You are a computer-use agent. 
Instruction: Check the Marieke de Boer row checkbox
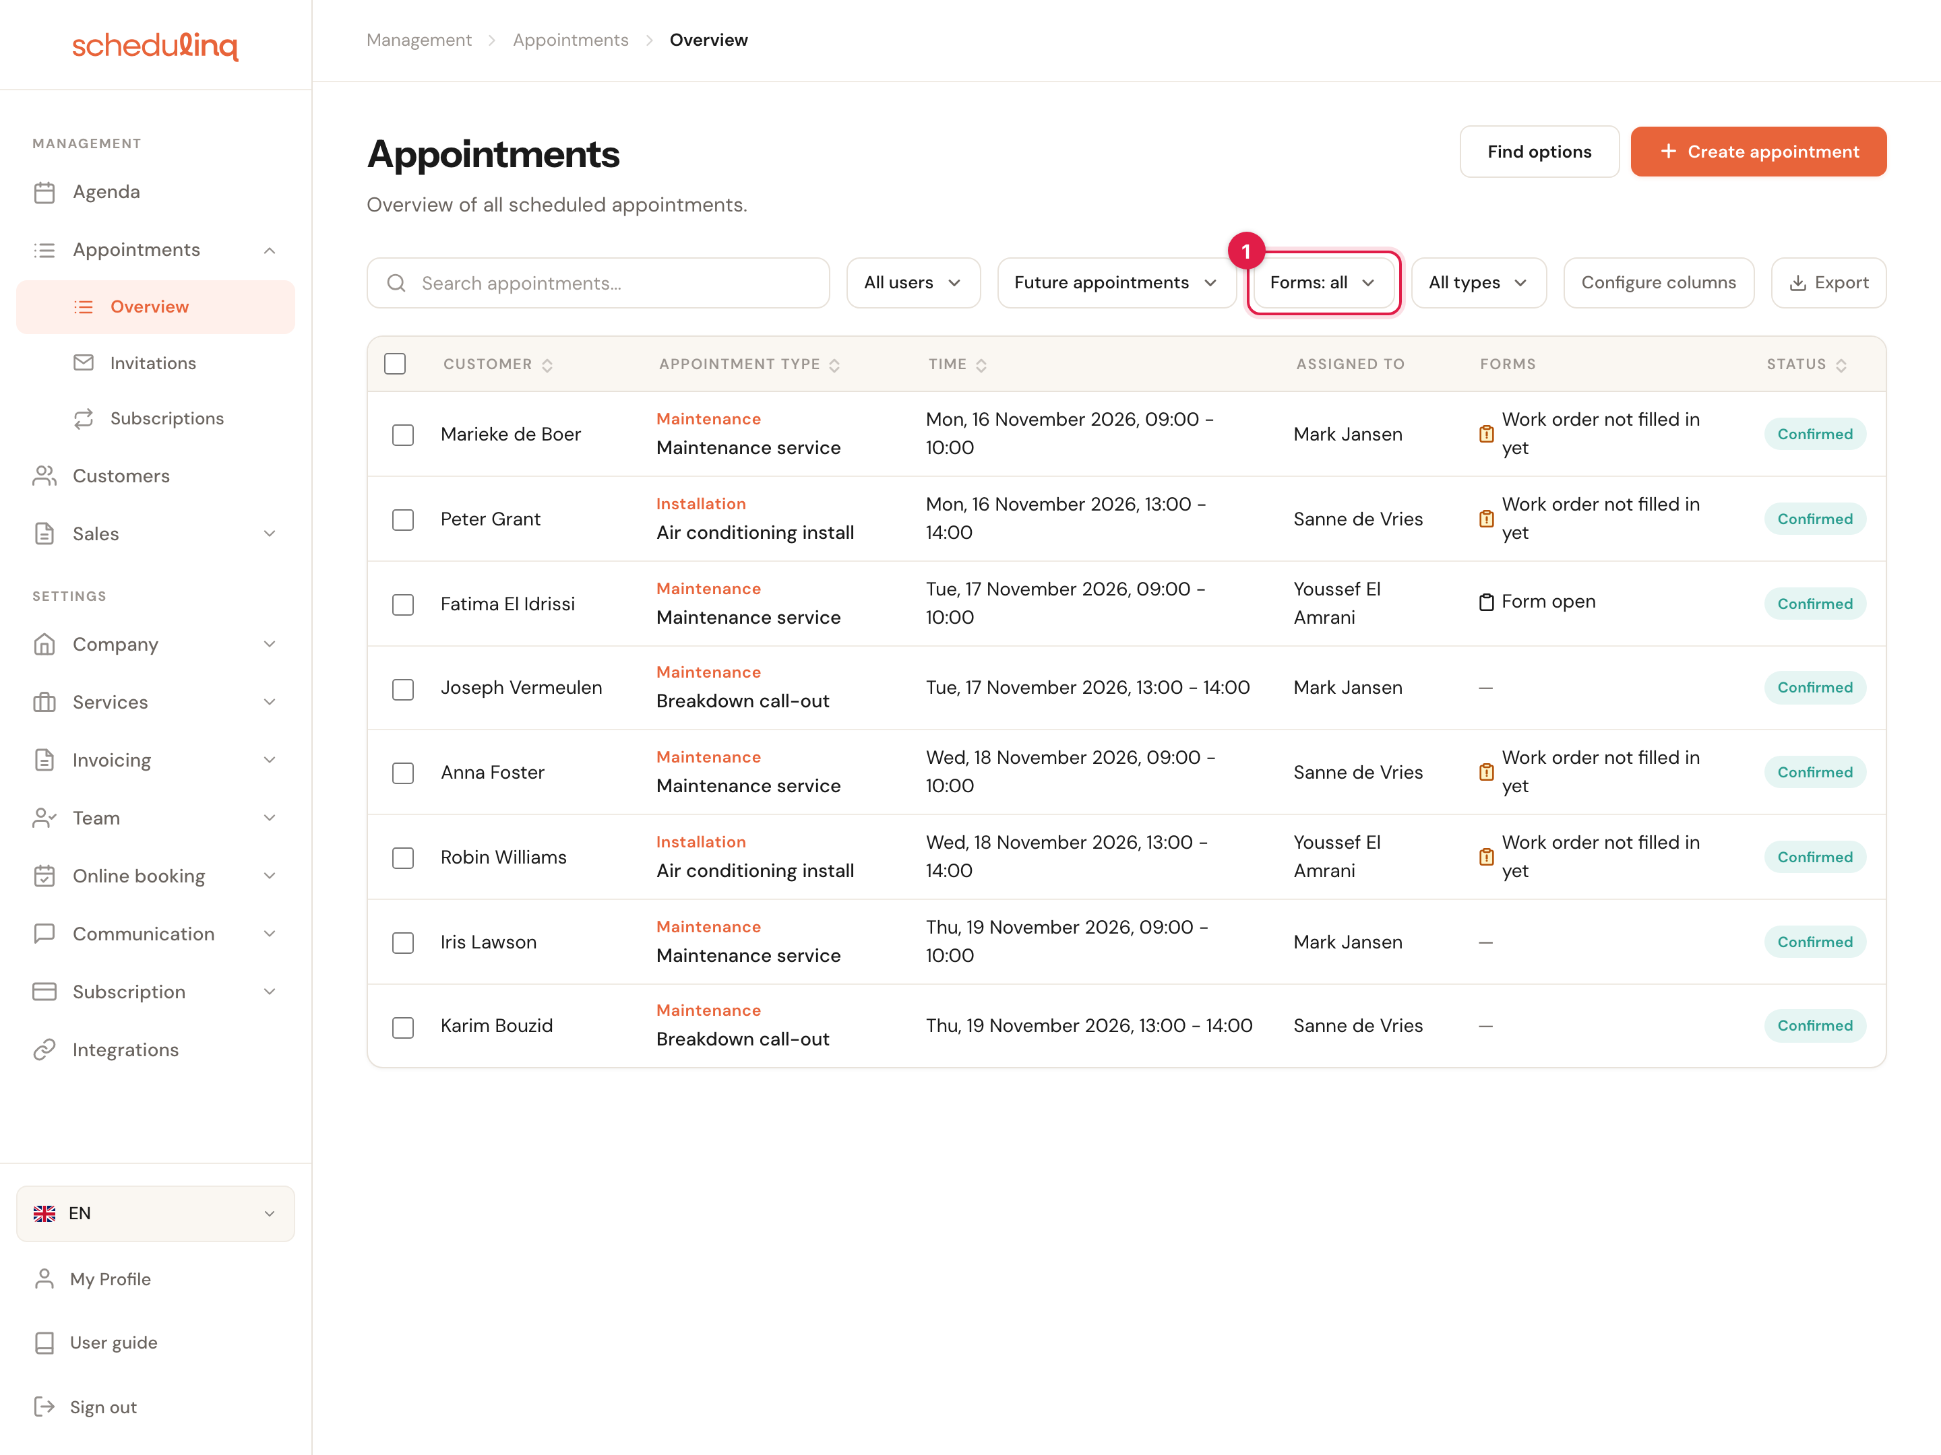click(403, 435)
